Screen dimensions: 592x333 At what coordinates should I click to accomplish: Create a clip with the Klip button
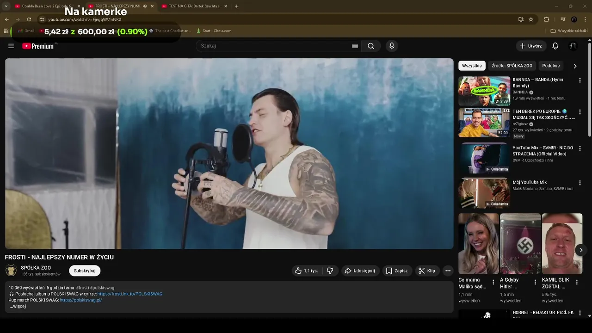[x=427, y=271]
